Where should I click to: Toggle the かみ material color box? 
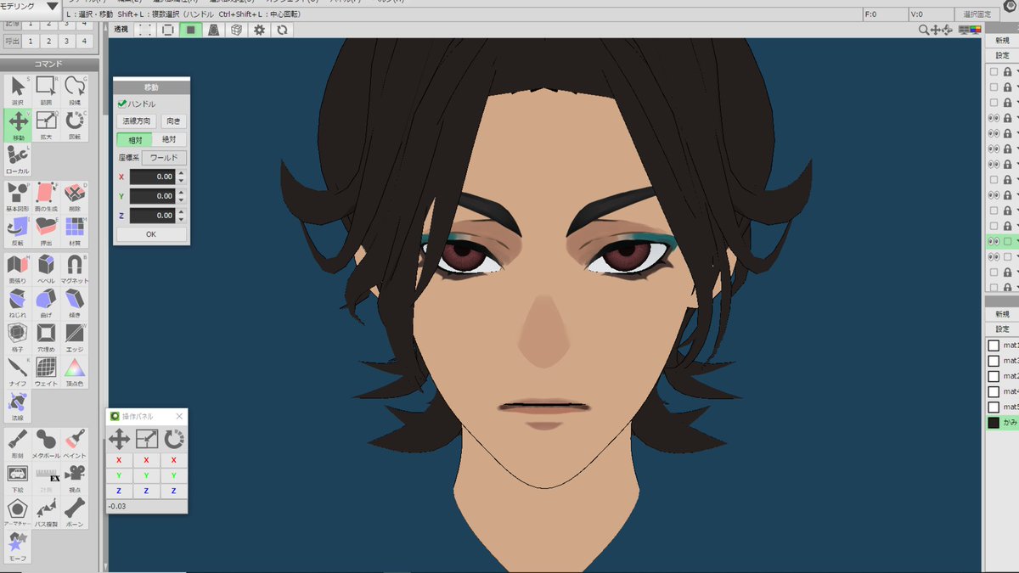pyautogui.click(x=993, y=422)
